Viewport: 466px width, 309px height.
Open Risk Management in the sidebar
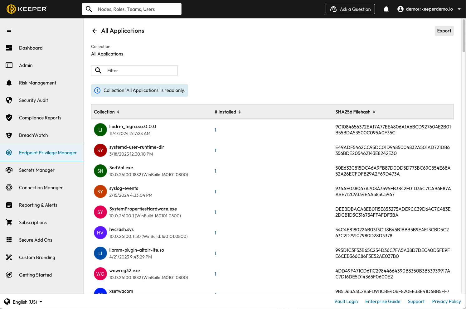coord(37,83)
